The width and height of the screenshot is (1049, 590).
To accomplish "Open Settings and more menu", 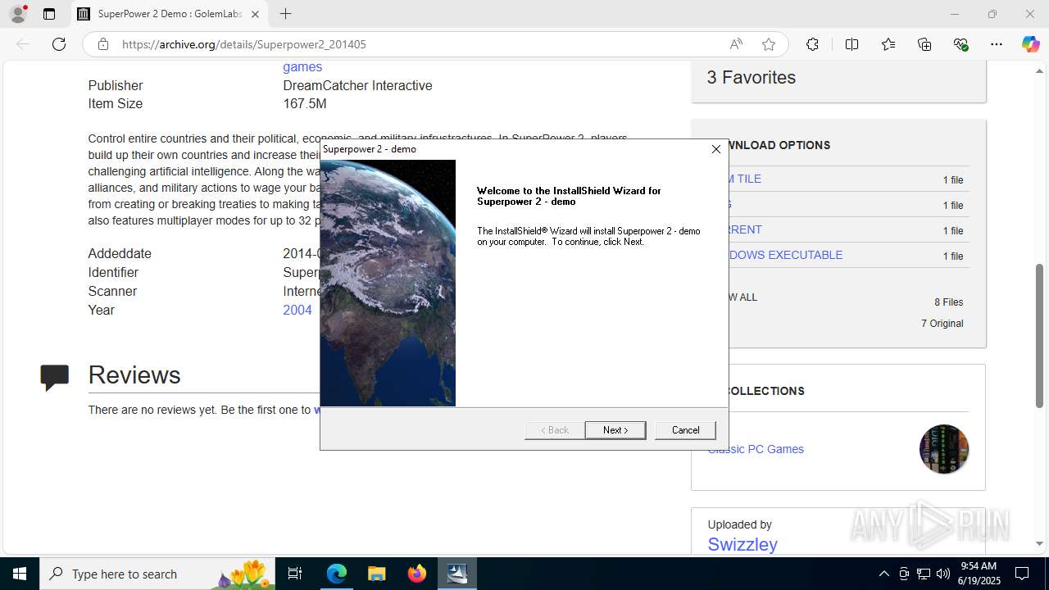I will click(x=997, y=44).
